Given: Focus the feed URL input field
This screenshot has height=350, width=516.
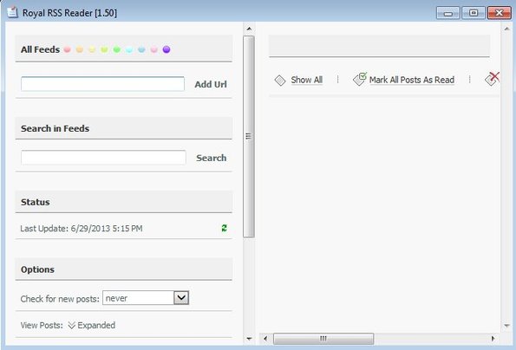Looking at the screenshot, I should coord(102,84).
